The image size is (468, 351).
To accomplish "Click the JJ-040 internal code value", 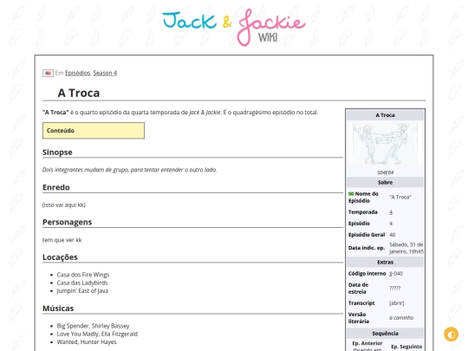I will point(396,274).
